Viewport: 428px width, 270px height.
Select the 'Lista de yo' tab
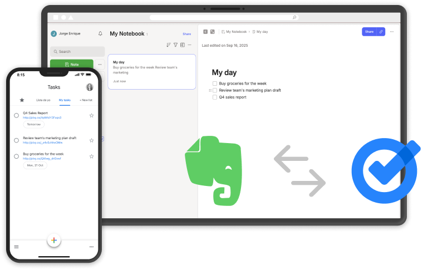click(43, 100)
